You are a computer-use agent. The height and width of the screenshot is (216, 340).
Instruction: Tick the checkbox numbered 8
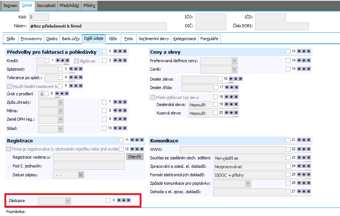point(105,110)
